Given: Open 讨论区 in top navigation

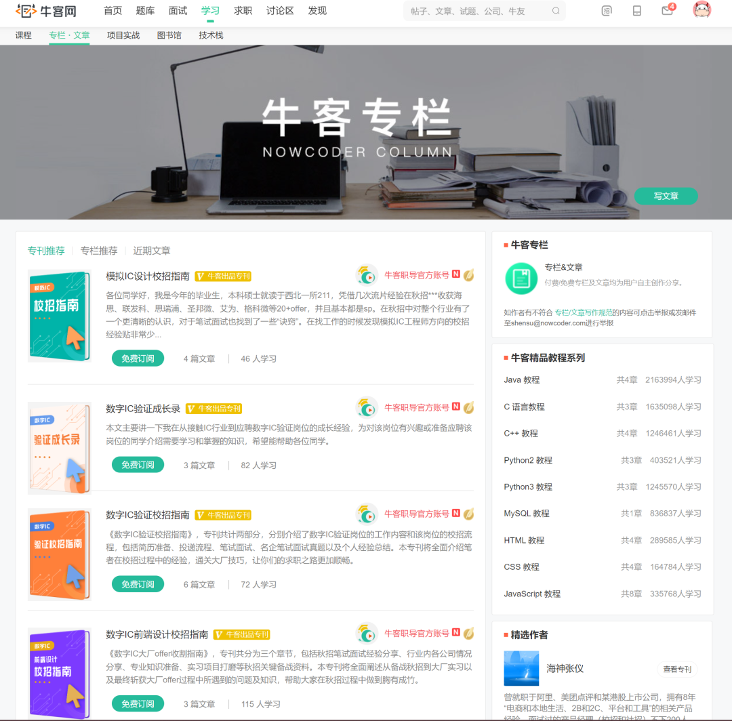Looking at the screenshot, I should click(x=280, y=11).
